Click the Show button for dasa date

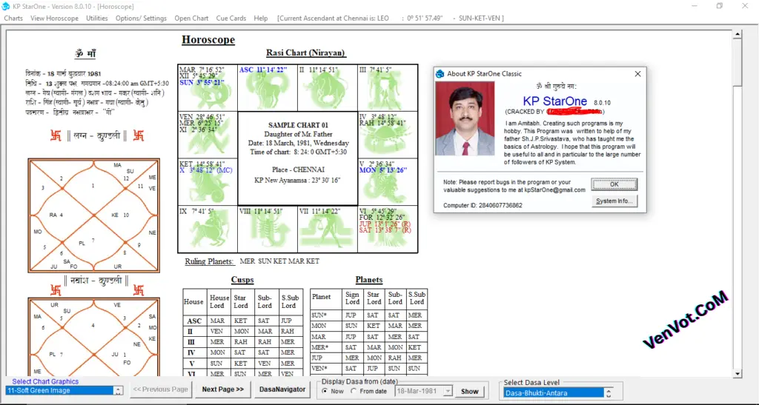[x=469, y=392]
